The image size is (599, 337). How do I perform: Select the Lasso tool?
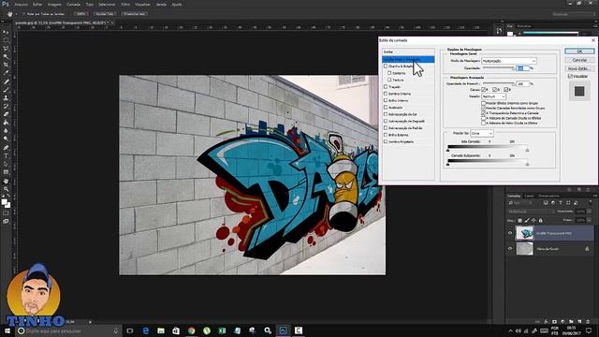(6, 49)
